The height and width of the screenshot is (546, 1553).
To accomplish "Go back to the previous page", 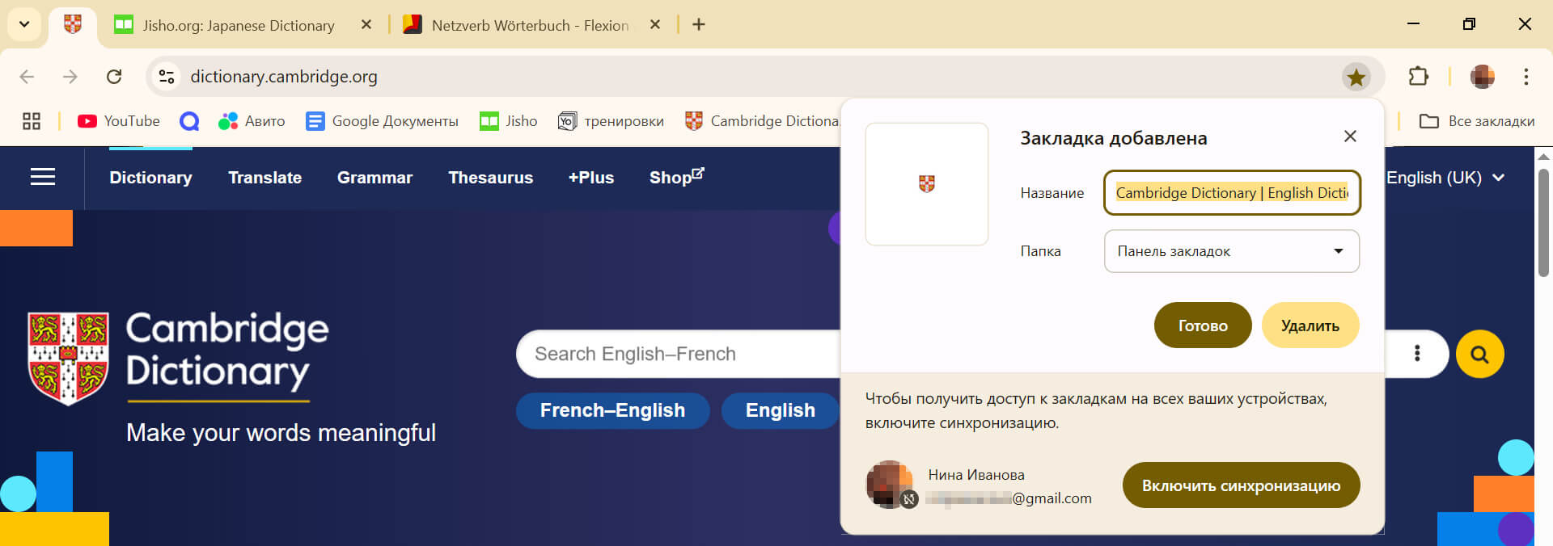I will tap(27, 77).
